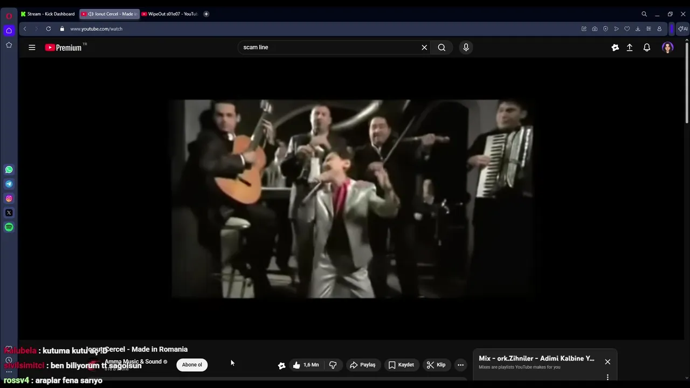
Task: Click the site lock security icon
Action: tap(62, 29)
